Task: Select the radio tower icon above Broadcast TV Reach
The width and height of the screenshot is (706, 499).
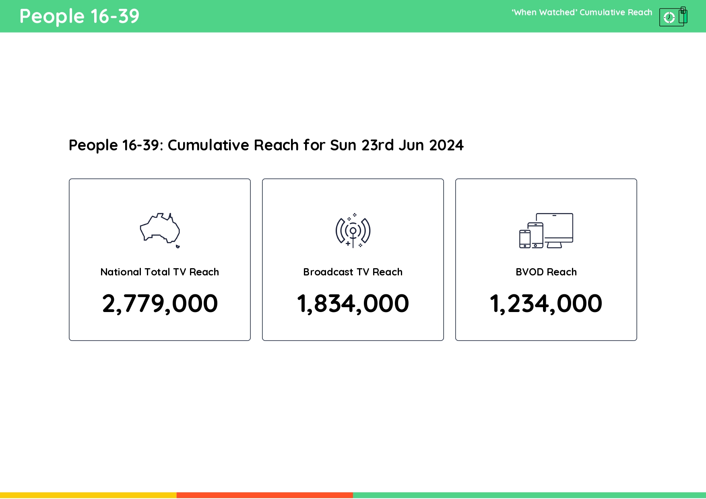Action: click(x=353, y=231)
